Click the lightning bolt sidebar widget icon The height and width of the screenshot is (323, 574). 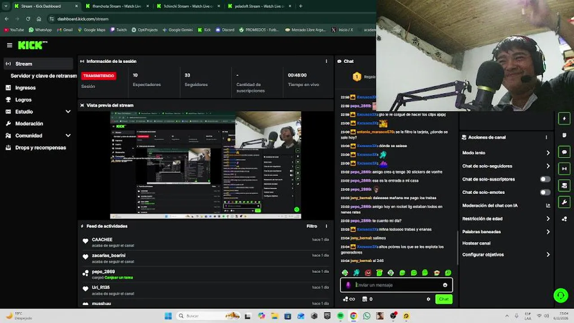point(564,118)
